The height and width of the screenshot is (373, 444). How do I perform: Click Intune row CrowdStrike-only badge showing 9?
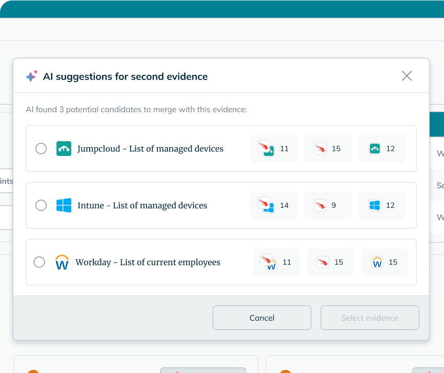pos(328,205)
